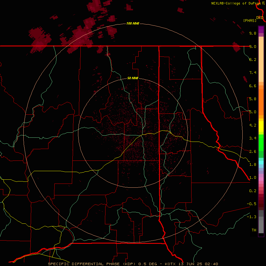This screenshot has width=266, height=266.
Task: Click the 5.8 scale value
Action: 253,99
